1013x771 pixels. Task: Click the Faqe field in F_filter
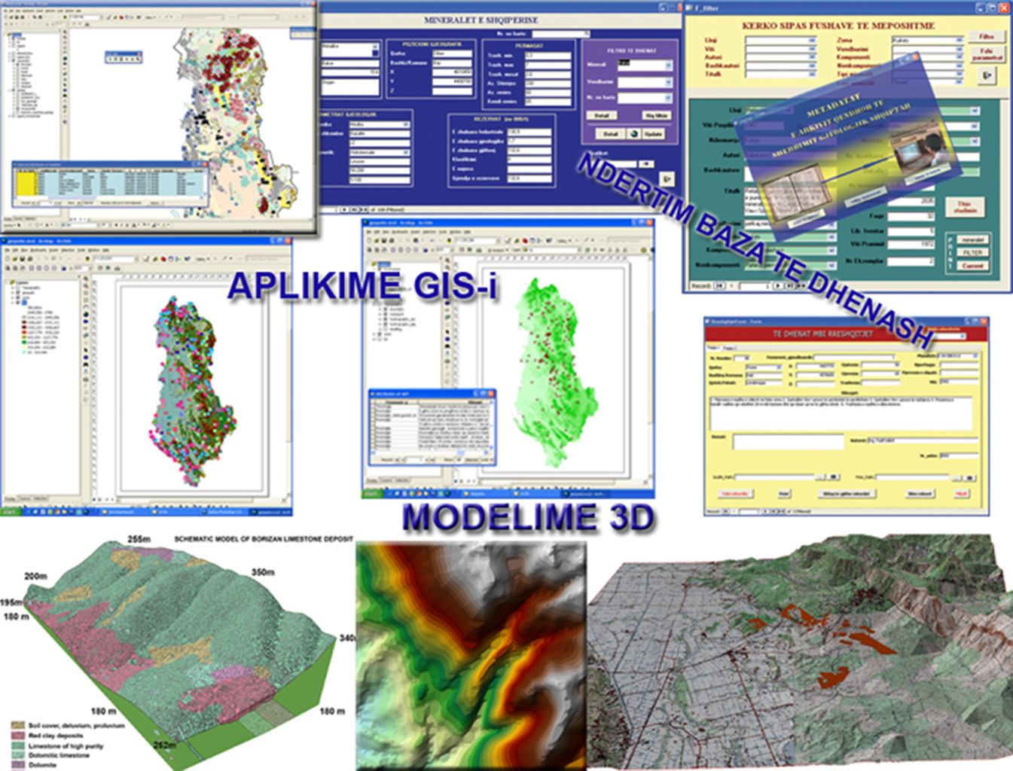911,216
